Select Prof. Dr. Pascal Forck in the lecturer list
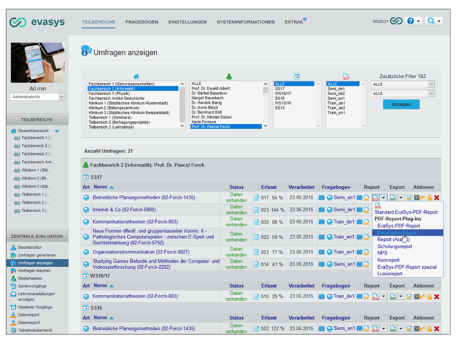456x342 pixels. (x=212, y=126)
